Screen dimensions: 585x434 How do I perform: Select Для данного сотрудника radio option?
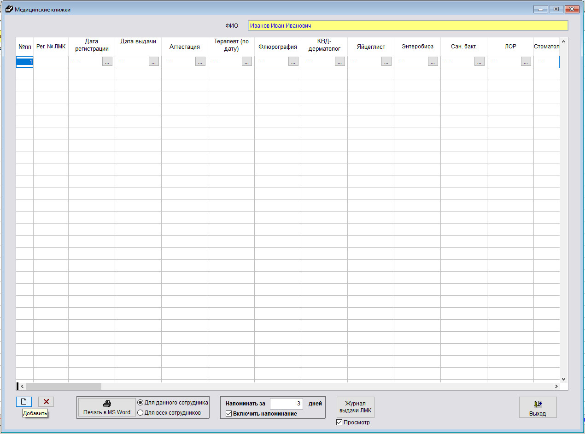[x=173, y=403]
